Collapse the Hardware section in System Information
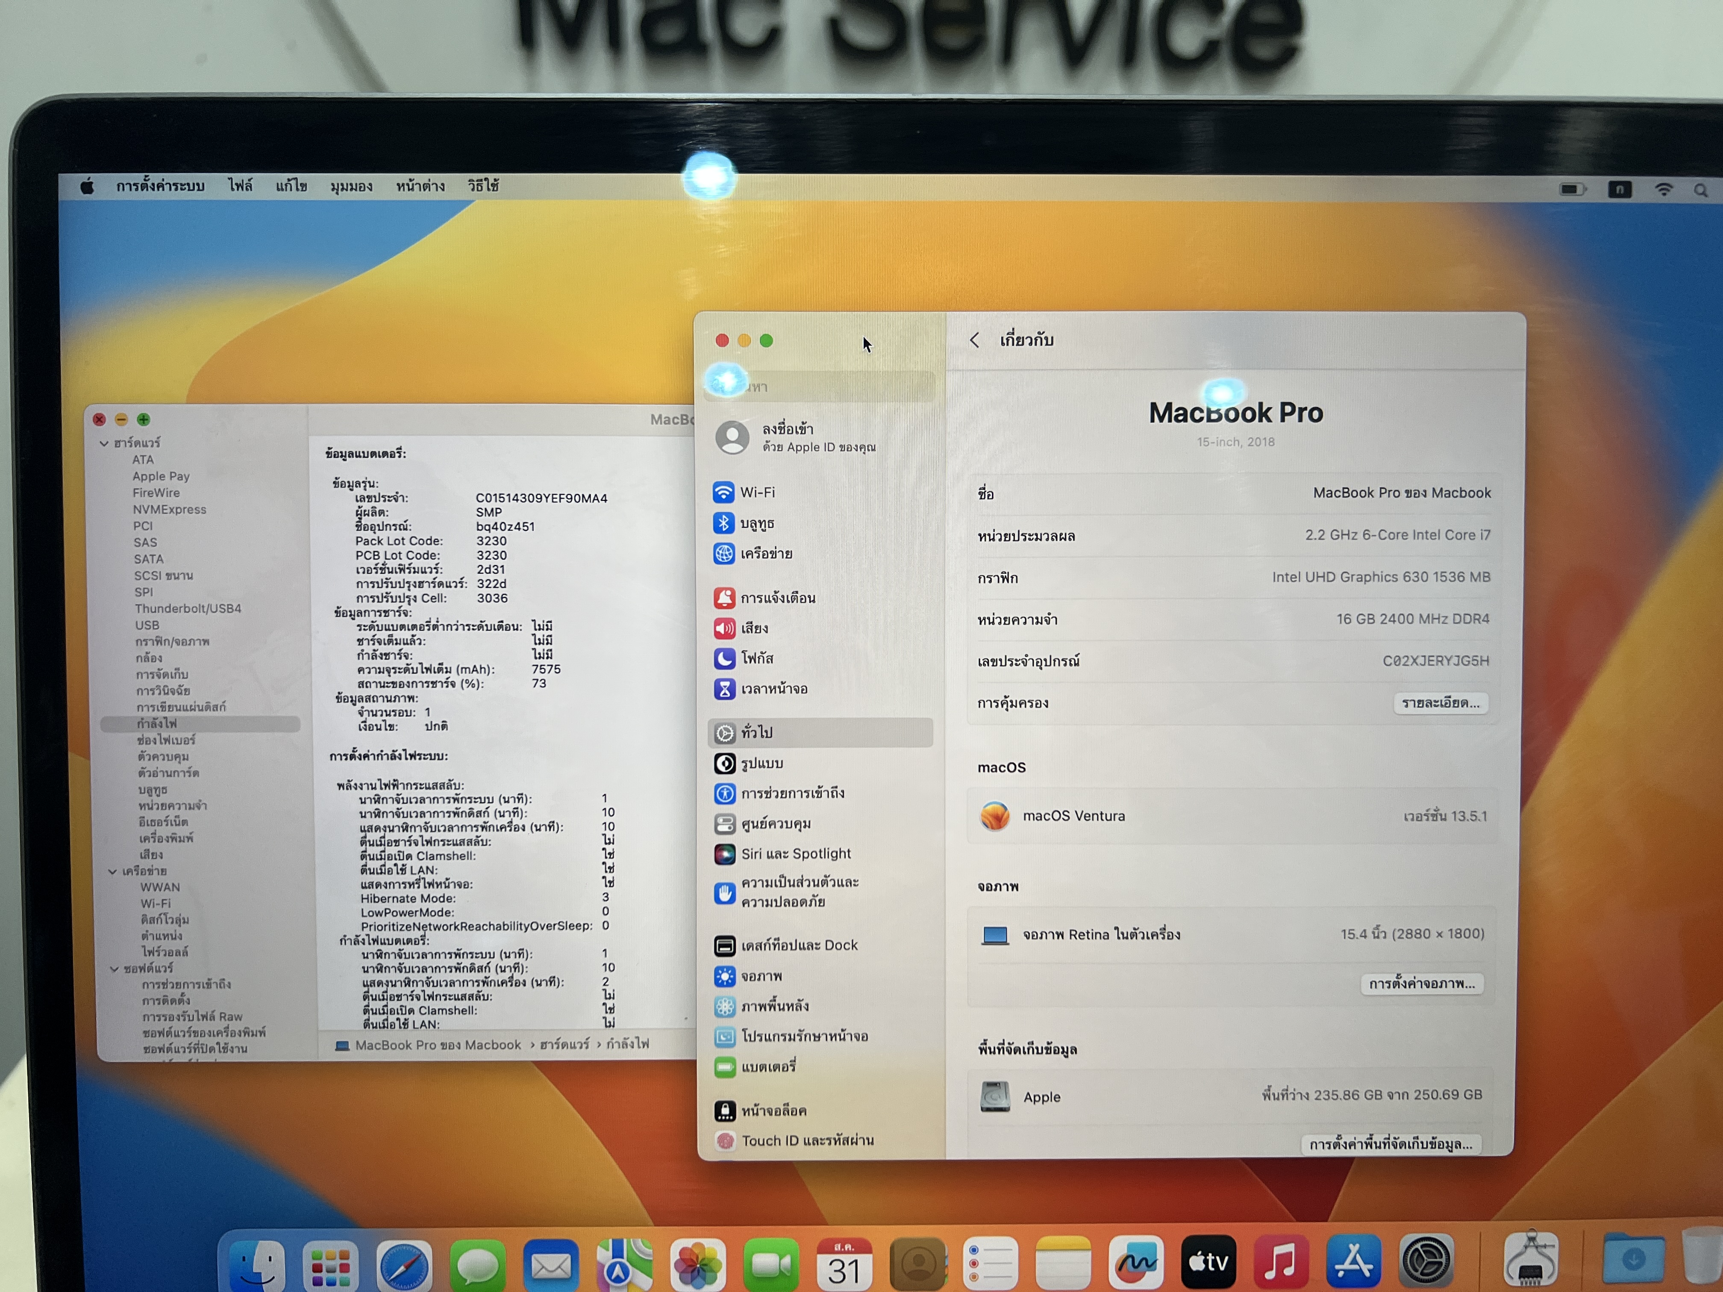 [104, 443]
